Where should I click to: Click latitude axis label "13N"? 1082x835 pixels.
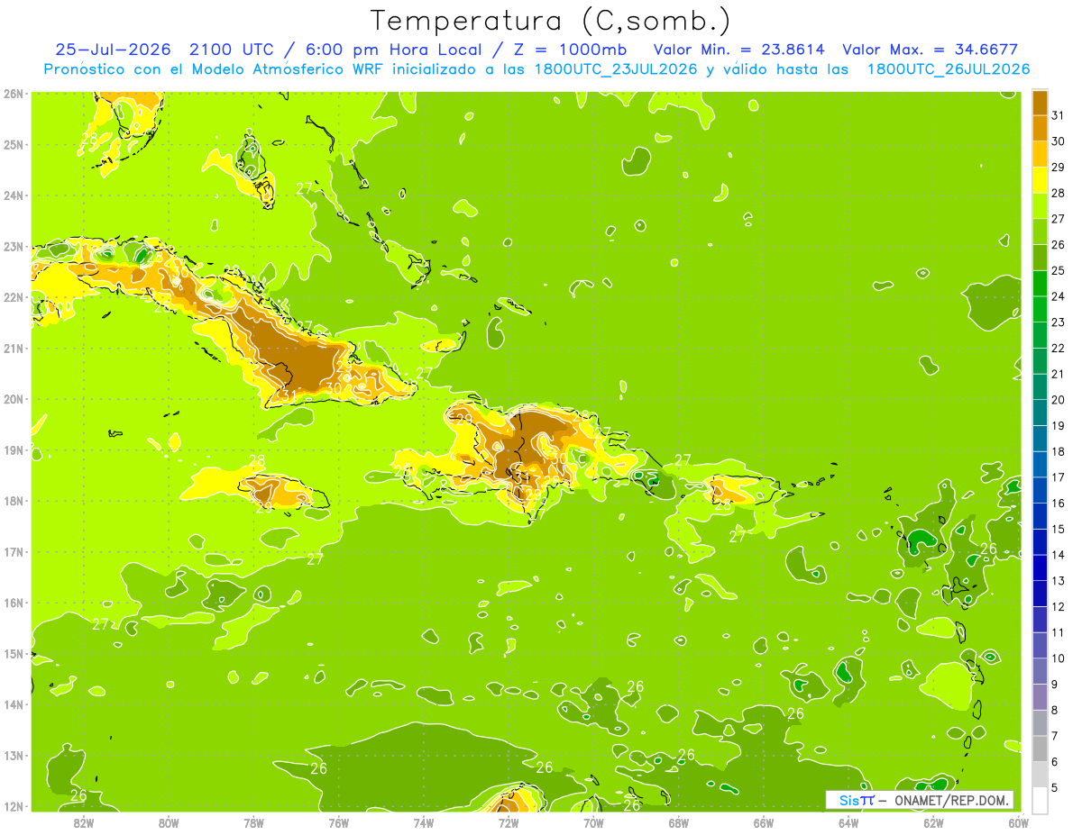coord(14,756)
